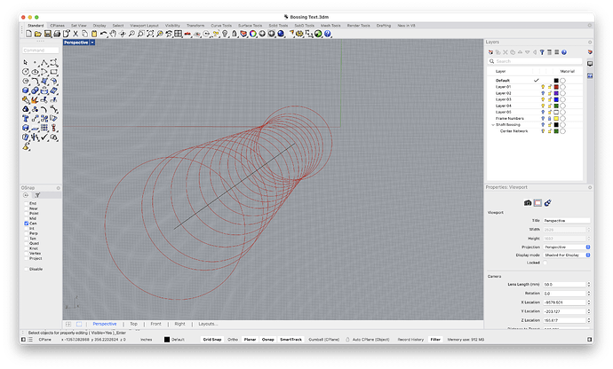
Task: Enable the Quad osnap checkbox
Action: pos(26,243)
